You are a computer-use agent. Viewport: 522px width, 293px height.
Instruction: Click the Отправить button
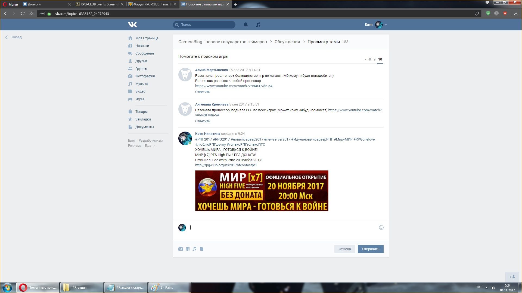pos(371,249)
